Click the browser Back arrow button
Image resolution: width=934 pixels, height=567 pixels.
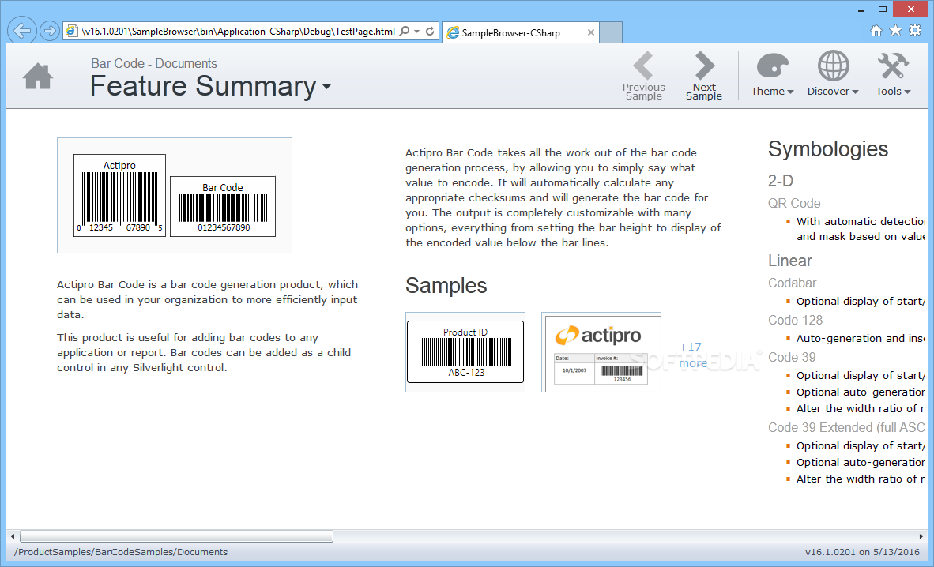22,30
